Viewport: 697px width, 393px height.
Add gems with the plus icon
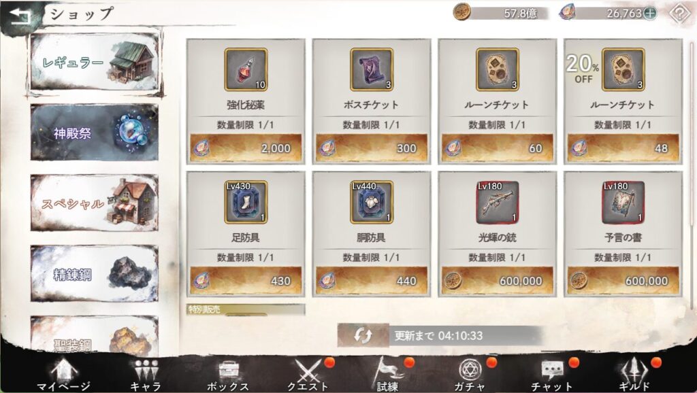[650, 14]
